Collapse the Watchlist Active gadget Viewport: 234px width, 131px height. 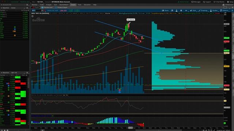point(1,8)
